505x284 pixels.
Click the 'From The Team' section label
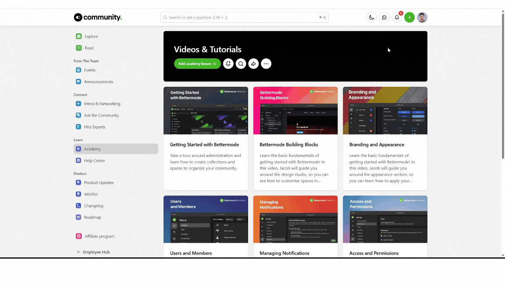coord(86,61)
